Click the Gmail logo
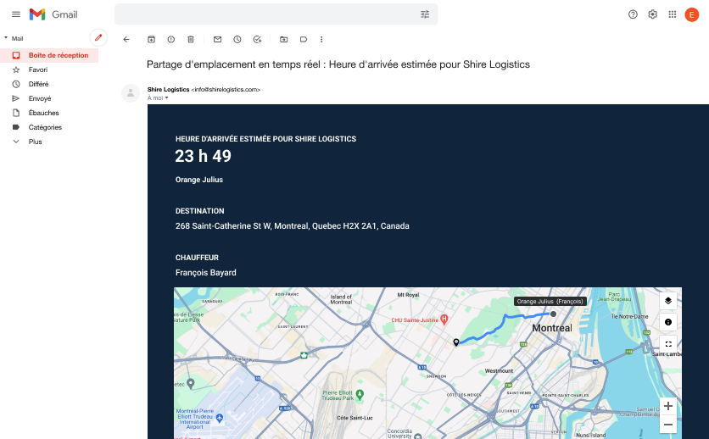709x439 pixels. click(x=53, y=14)
